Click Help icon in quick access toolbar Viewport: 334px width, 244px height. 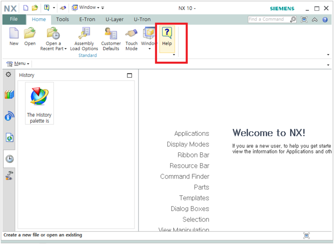coord(46,8)
